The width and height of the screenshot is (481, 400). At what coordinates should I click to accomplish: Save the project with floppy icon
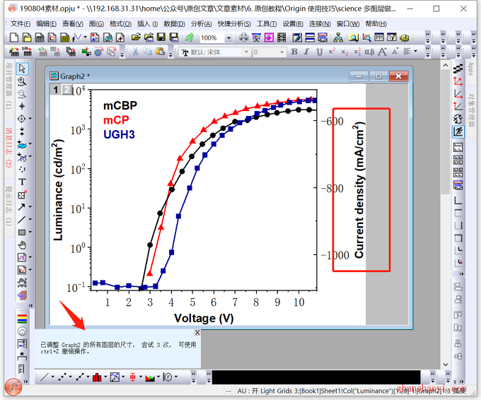161,37
